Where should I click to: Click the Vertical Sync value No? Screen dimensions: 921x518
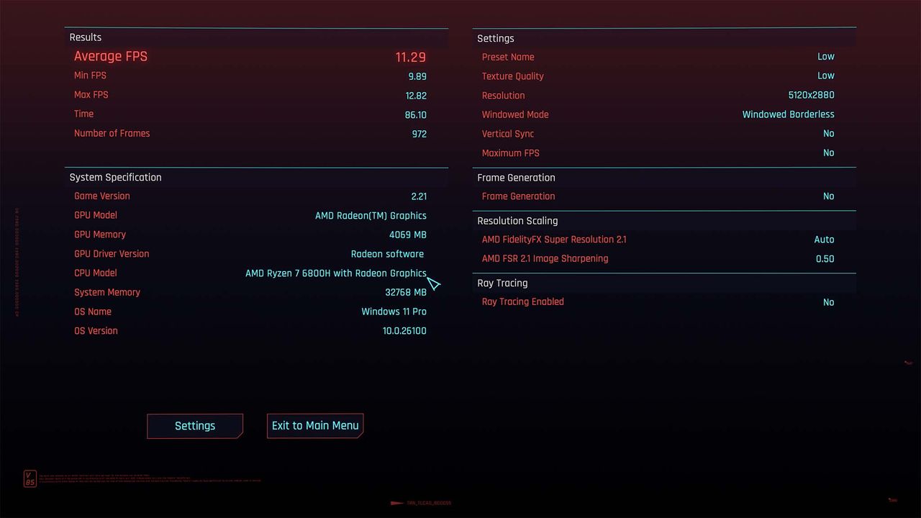[x=829, y=134]
